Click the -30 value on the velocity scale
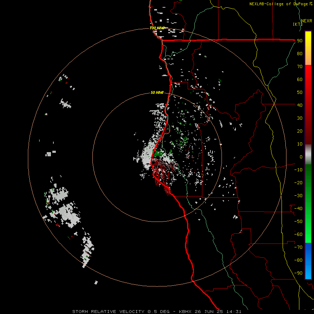This screenshot has width=314, height=314. pyautogui.click(x=298, y=196)
